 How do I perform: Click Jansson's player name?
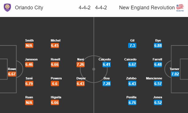[31, 59]
